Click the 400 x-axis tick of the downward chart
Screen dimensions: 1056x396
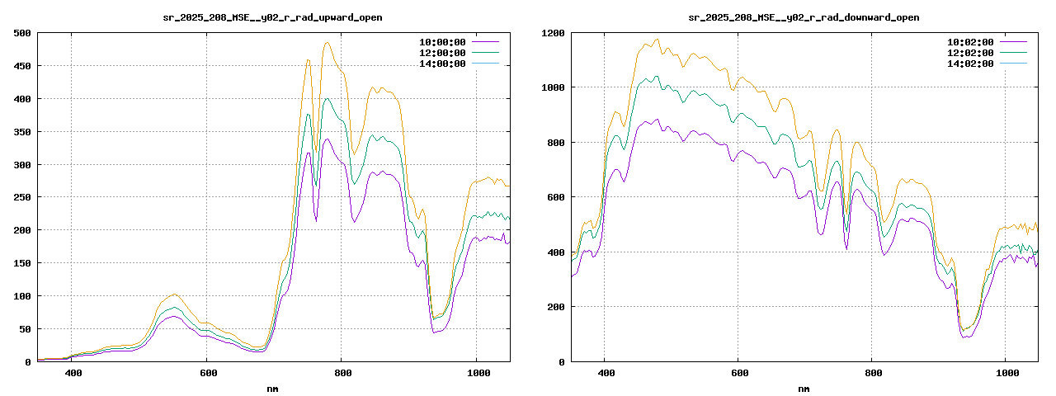pos(606,373)
